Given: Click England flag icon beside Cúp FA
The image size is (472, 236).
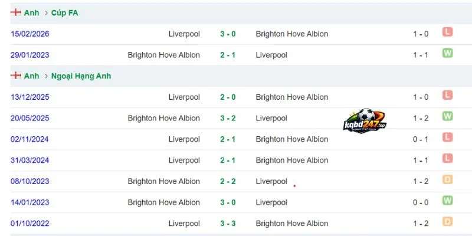Looking at the screenshot, I should point(16,12).
